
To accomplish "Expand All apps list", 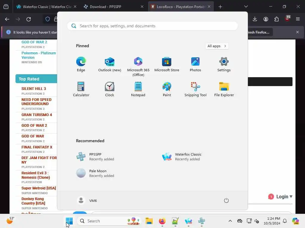I will pyautogui.click(x=217, y=46).
